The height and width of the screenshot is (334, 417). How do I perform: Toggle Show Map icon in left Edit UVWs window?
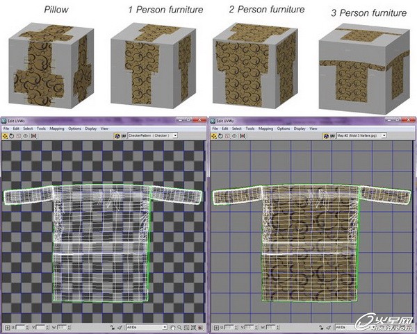click(117, 136)
